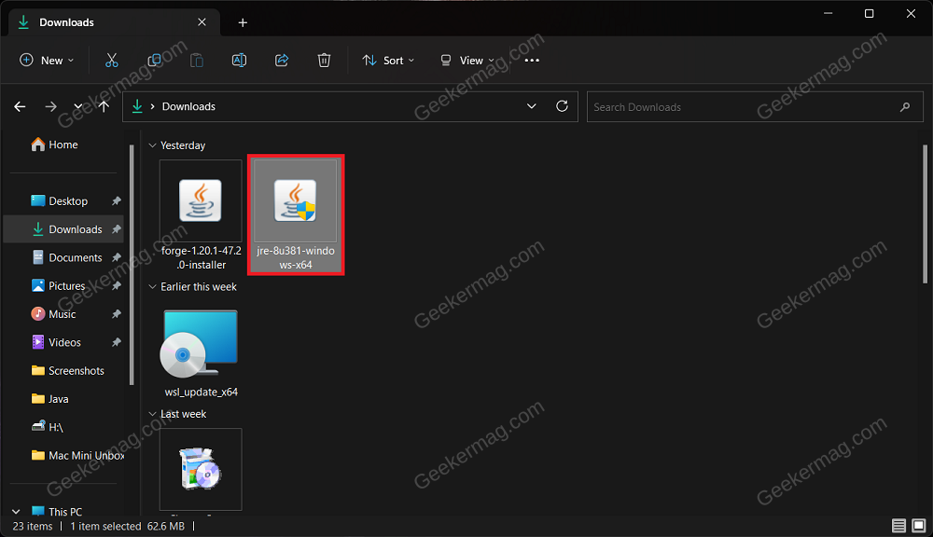Open Mac Mini Unbox folder in sidebar

coord(77,455)
